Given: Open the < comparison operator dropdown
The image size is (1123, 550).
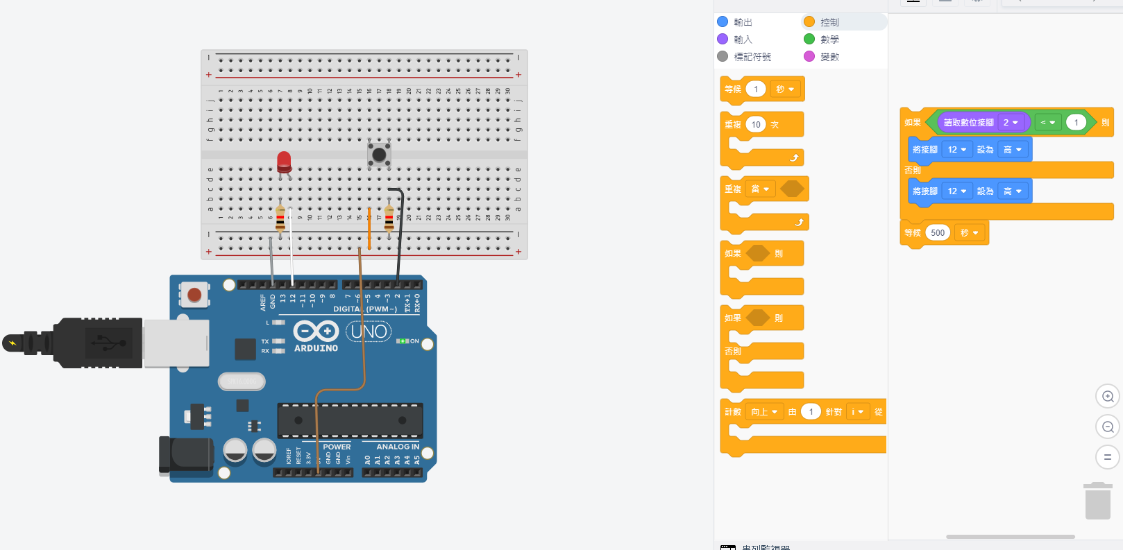Looking at the screenshot, I should coord(1047,123).
